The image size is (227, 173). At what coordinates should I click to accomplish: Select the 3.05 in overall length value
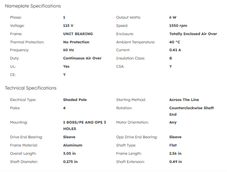70,153
